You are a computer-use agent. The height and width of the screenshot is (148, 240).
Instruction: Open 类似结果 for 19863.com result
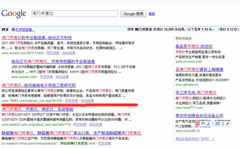pyautogui.click(x=87, y=101)
